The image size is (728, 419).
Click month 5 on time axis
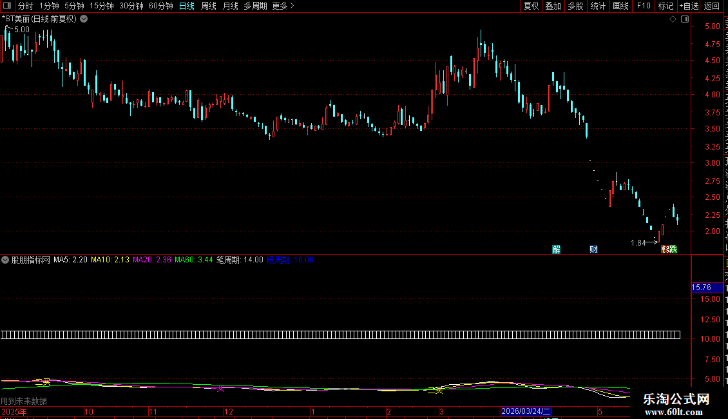coord(600,411)
